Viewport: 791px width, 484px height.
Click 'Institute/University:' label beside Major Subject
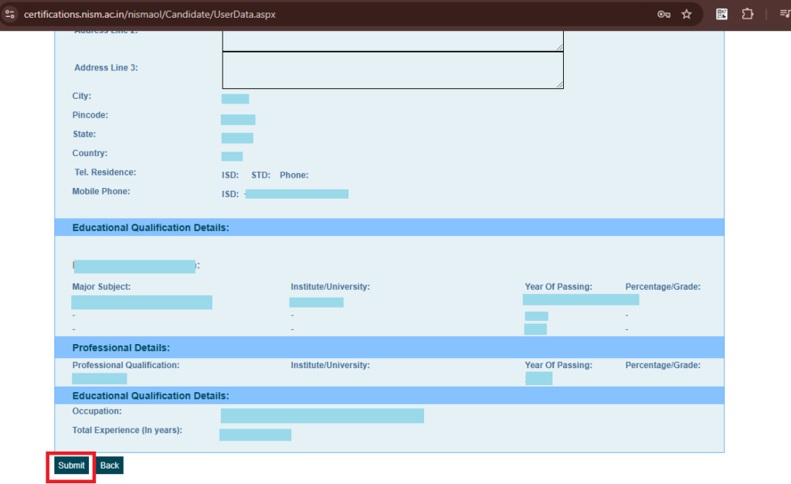(x=331, y=287)
